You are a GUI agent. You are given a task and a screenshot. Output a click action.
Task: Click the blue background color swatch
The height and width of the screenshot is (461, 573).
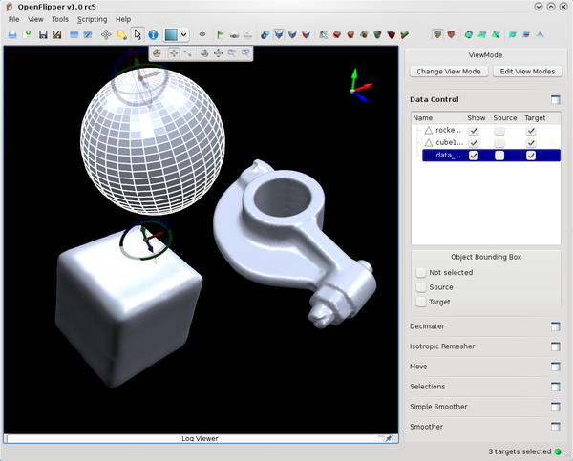[x=171, y=34]
